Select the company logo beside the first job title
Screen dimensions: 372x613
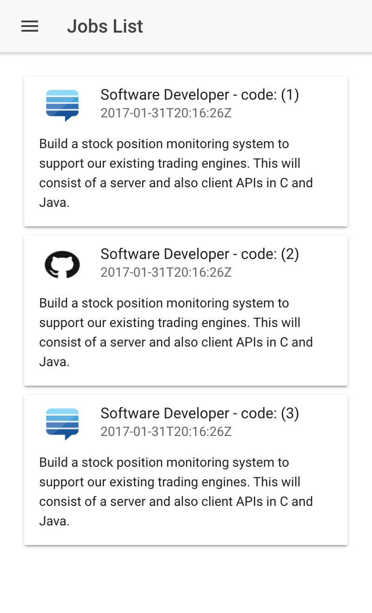click(x=62, y=104)
